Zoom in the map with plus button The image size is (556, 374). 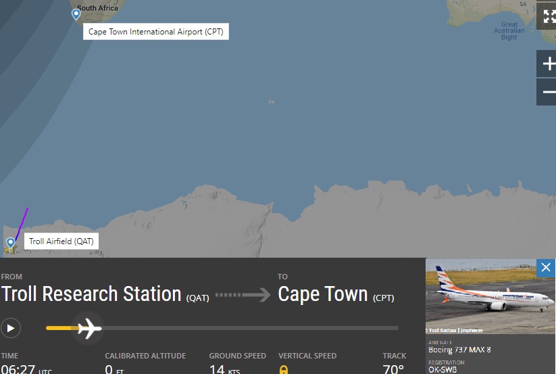[x=548, y=64]
